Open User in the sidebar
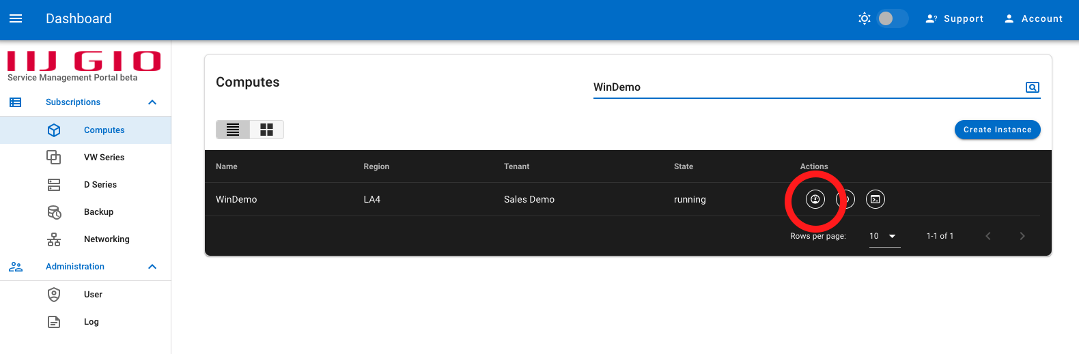 tap(85, 294)
